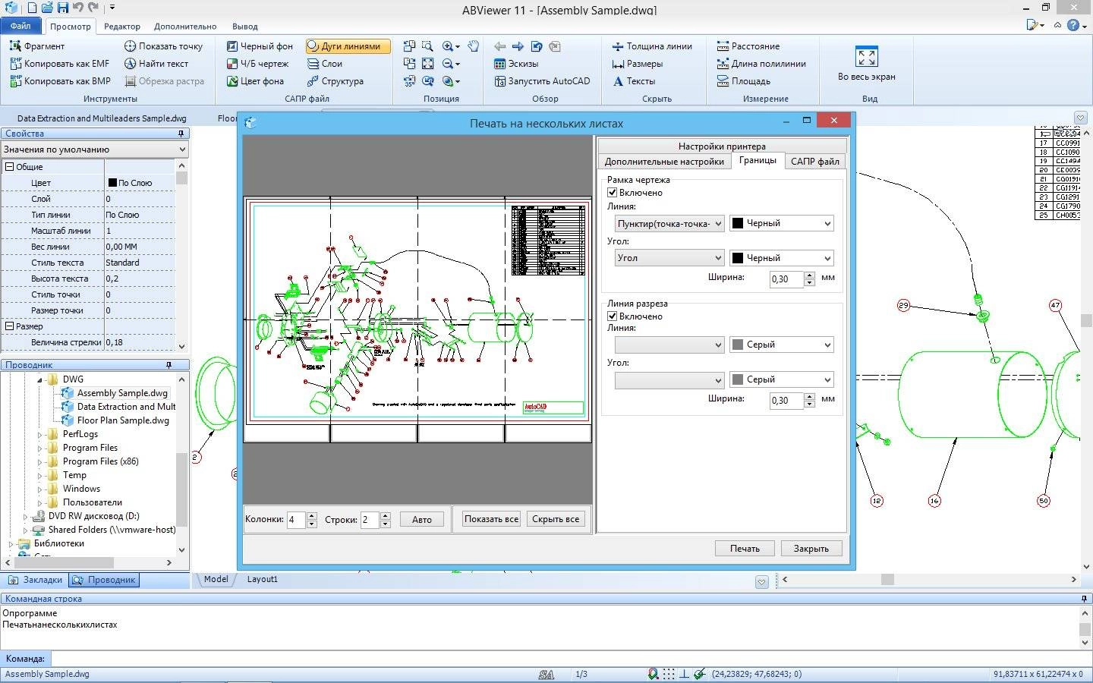Screen dimensions: 1093x683
Task: Click the zoom in magnifier icon
Action: coord(448,46)
